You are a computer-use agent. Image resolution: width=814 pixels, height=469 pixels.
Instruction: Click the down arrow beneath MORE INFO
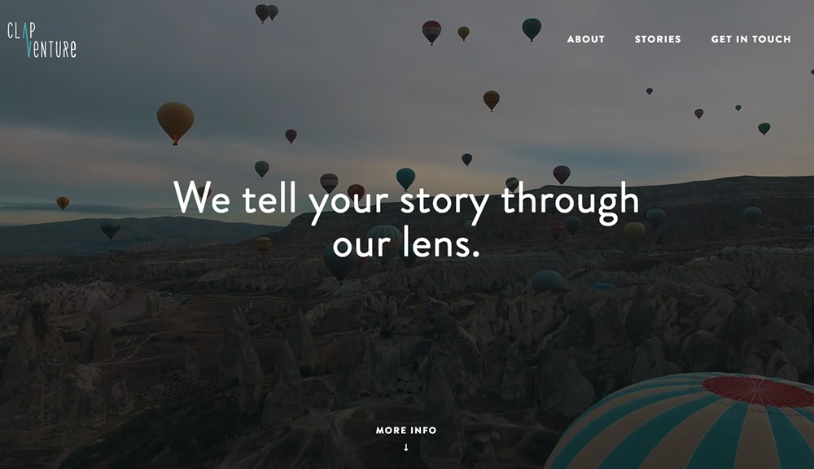[x=406, y=447]
